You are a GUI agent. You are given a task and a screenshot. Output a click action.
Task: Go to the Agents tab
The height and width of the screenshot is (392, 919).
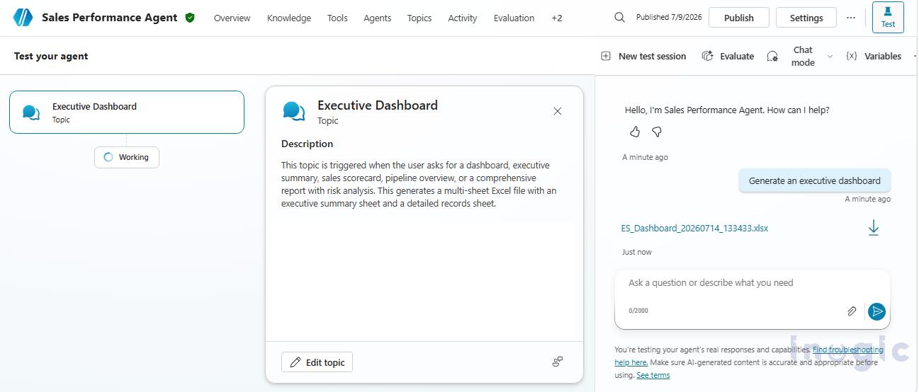pyautogui.click(x=378, y=18)
